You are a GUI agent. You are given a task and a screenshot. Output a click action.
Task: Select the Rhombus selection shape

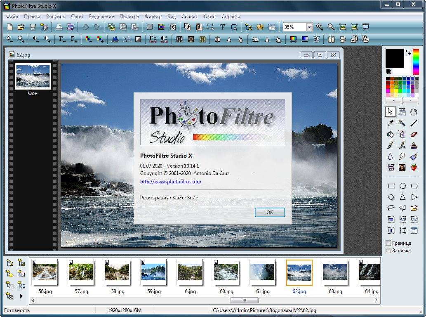tap(391, 197)
